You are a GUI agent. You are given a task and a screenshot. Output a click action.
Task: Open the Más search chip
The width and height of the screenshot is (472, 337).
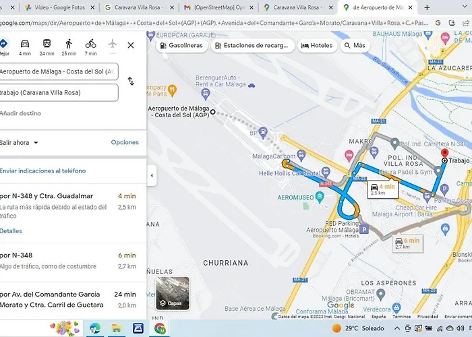click(355, 45)
